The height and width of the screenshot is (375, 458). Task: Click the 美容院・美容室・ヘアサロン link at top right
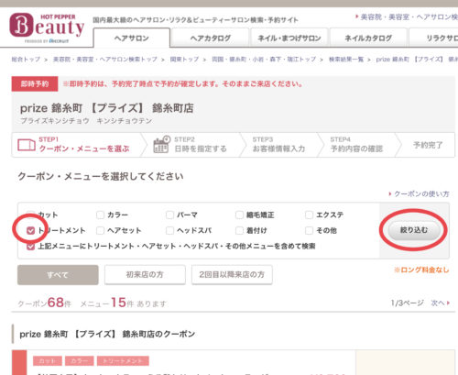pos(409,17)
